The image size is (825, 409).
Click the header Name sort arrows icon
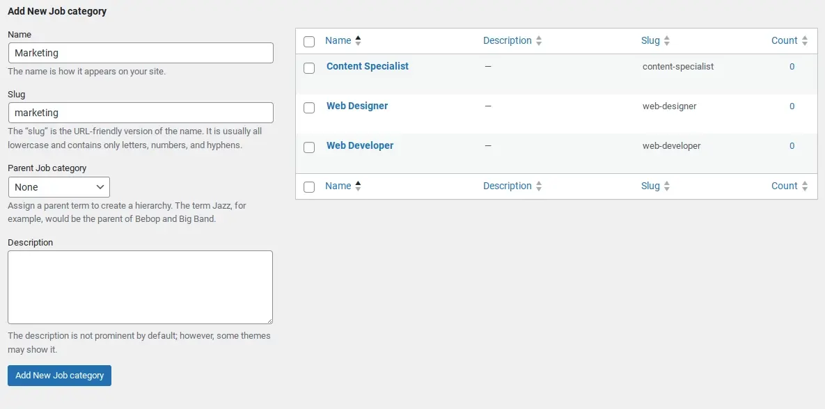point(359,40)
